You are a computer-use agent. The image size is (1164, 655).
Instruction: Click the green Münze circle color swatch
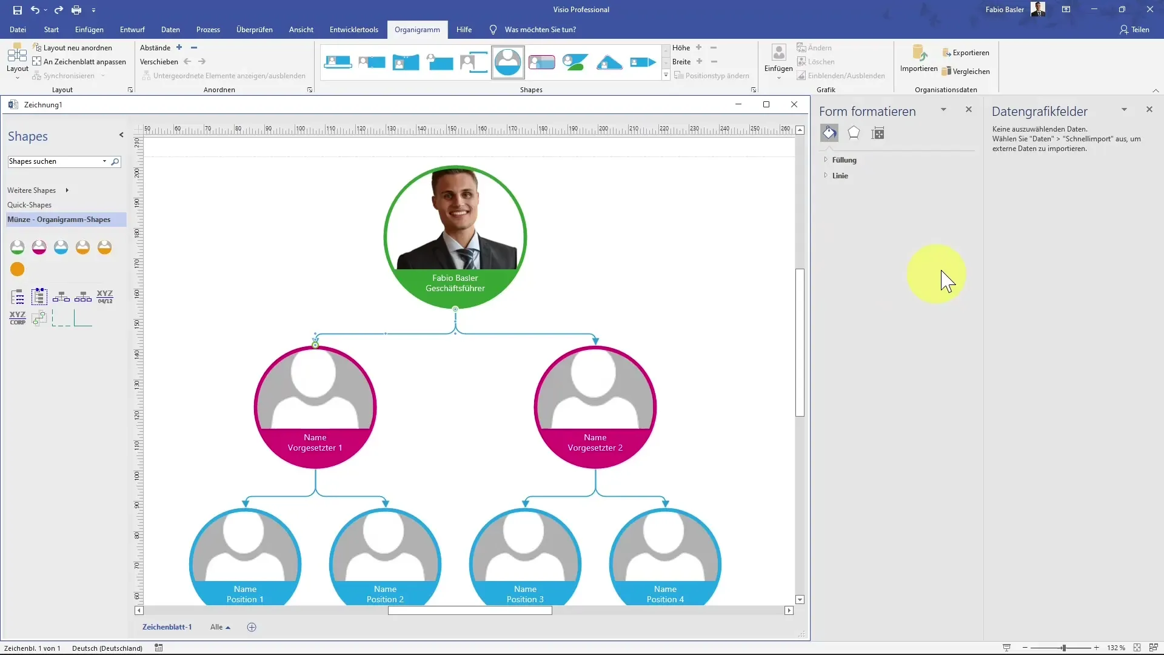tap(18, 247)
